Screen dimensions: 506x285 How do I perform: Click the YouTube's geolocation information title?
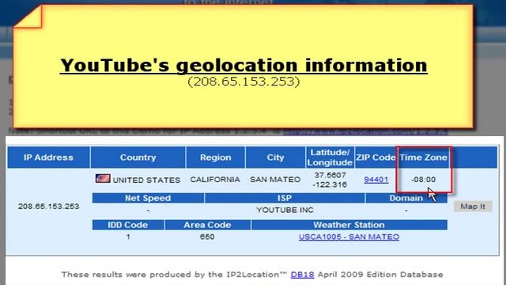pos(244,65)
